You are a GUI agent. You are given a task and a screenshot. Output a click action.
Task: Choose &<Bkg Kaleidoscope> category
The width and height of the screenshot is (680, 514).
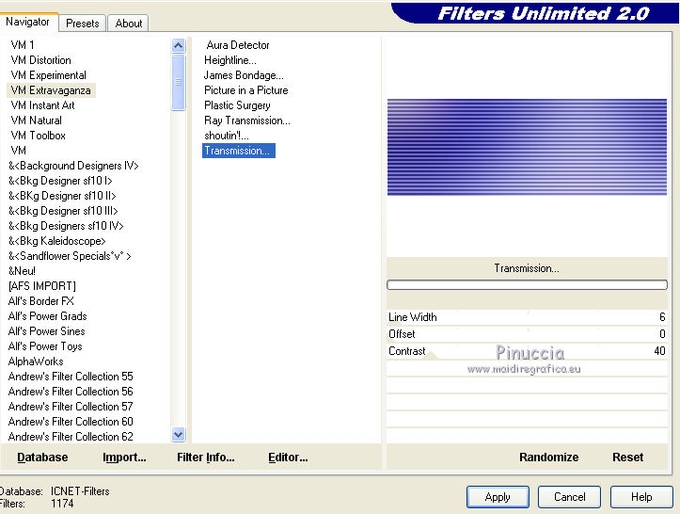[x=56, y=241]
